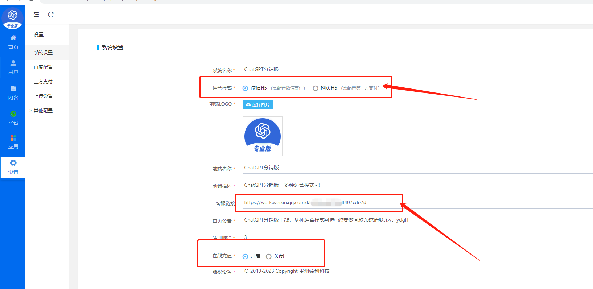This screenshot has height=289, width=593.
Task: Open the 上传设置 menu item
Action: pyautogui.click(x=43, y=96)
